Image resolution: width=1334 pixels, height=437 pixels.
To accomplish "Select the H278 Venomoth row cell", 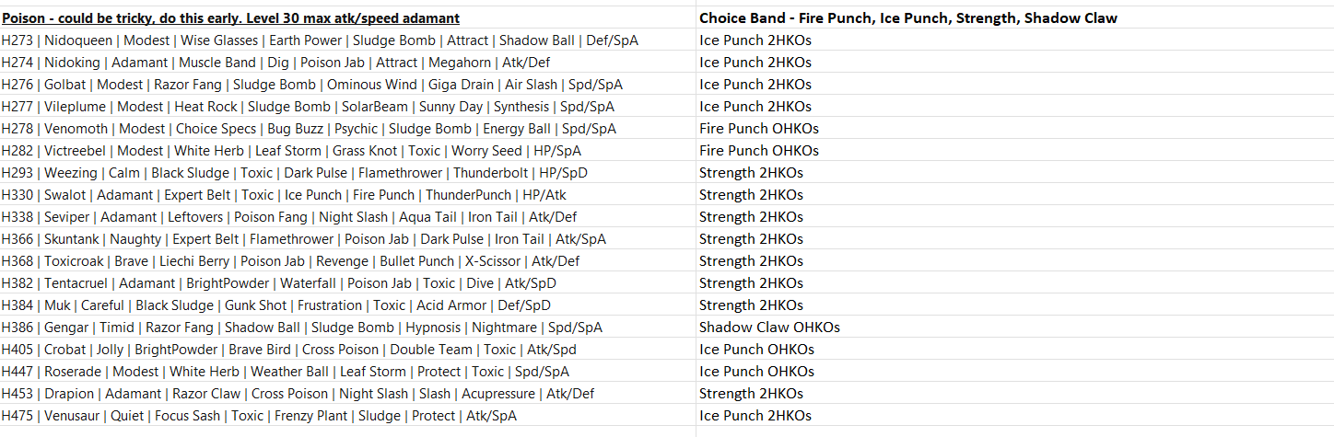I will (x=309, y=129).
